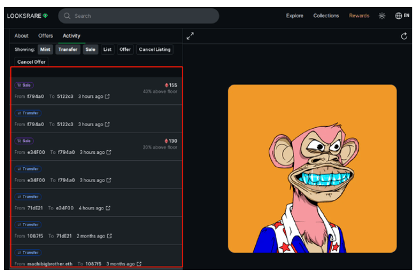This screenshot has height=275, width=418.
Task: Focus the Search input field
Action: pyautogui.click(x=138, y=16)
